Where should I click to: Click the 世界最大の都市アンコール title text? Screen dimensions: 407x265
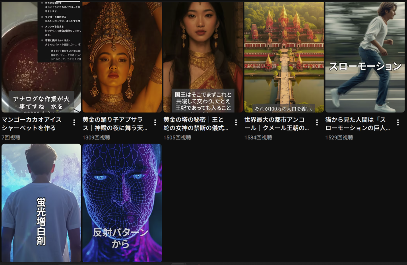[277, 124]
